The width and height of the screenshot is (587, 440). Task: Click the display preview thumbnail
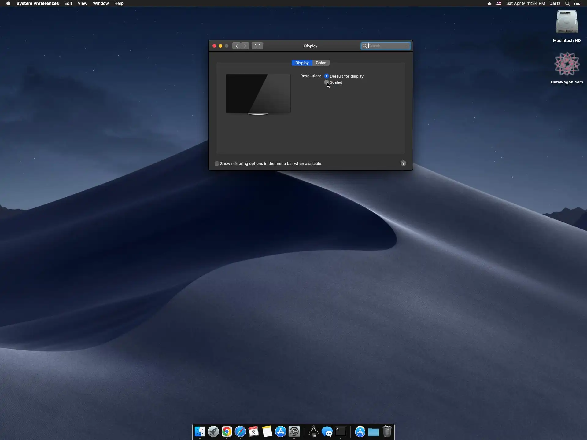(x=258, y=94)
